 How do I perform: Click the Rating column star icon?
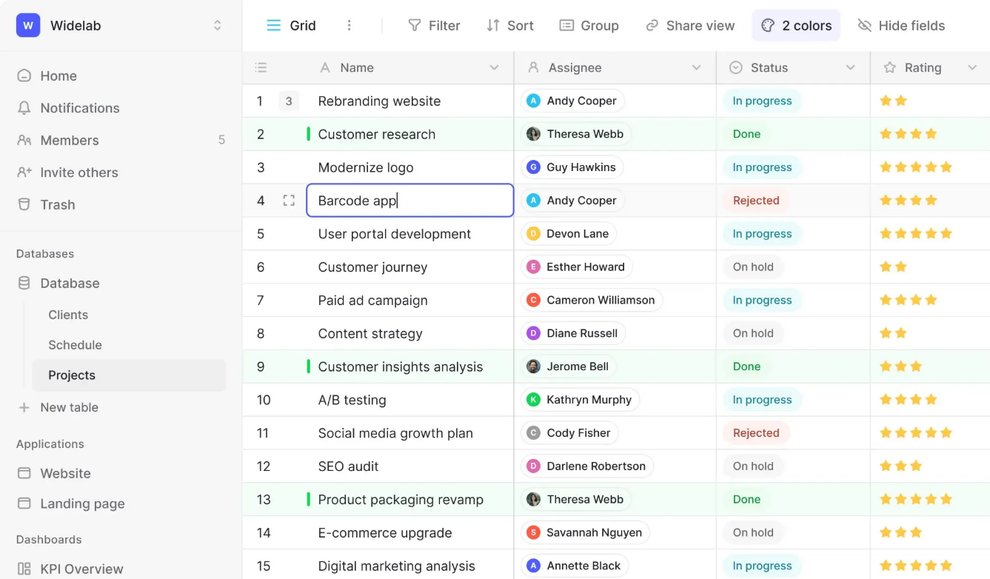(889, 67)
